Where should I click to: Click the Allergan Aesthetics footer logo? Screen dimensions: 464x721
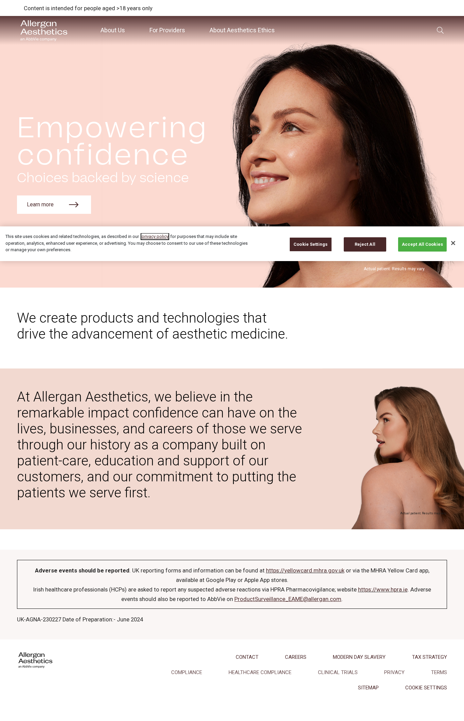[35, 660]
